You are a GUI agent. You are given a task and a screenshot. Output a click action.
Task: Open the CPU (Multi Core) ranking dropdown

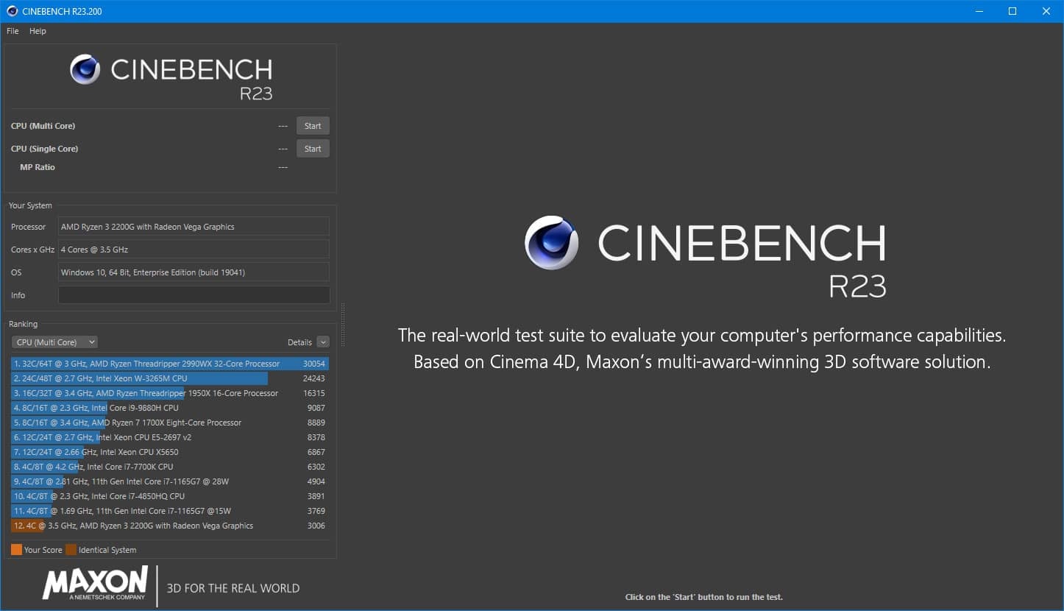(x=54, y=342)
